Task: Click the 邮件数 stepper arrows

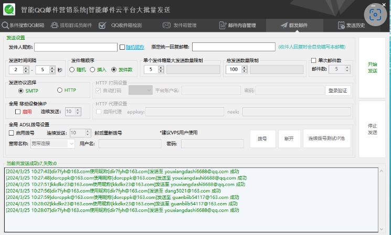Action: [x=347, y=69]
